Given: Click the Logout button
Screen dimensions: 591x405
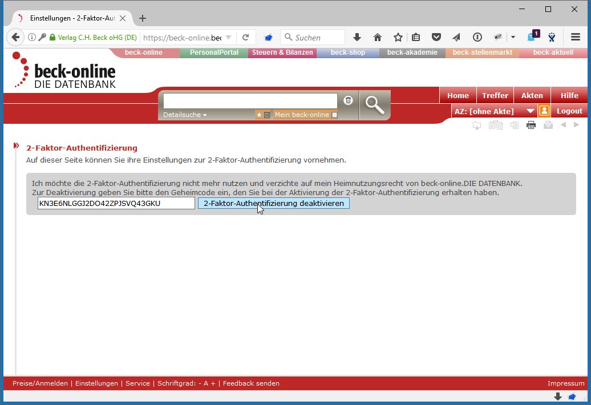Looking at the screenshot, I should [569, 111].
